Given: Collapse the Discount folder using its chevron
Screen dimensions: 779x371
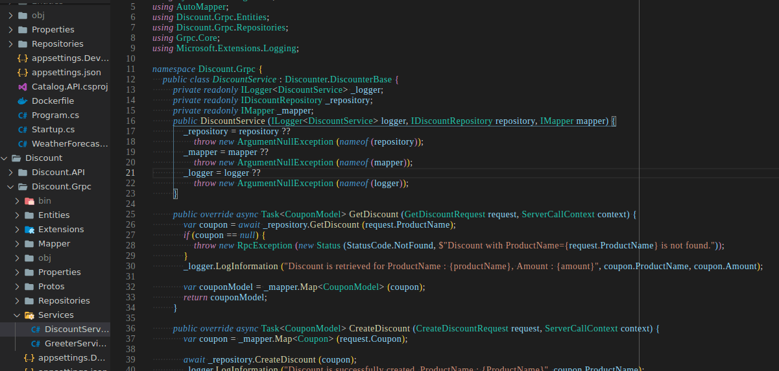Looking at the screenshot, I should (x=5, y=158).
